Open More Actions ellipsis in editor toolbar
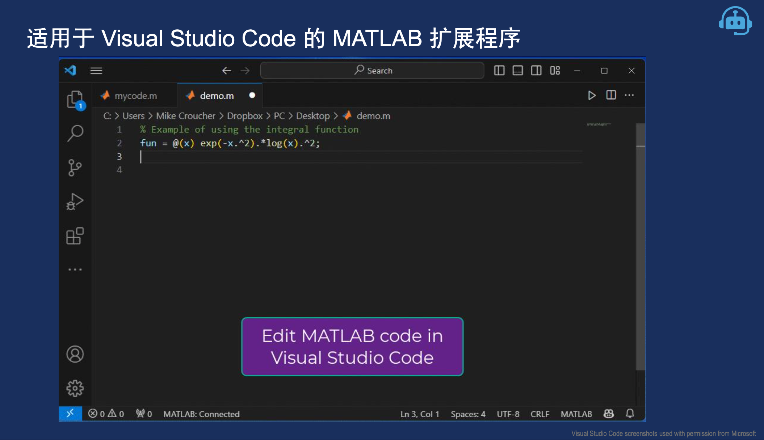 pyautogui.click(x=629, y=95)
